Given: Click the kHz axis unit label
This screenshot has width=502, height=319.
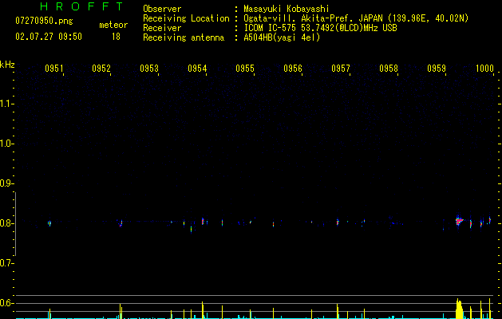Looking at the screenshot, I should [x=7, y=65].
